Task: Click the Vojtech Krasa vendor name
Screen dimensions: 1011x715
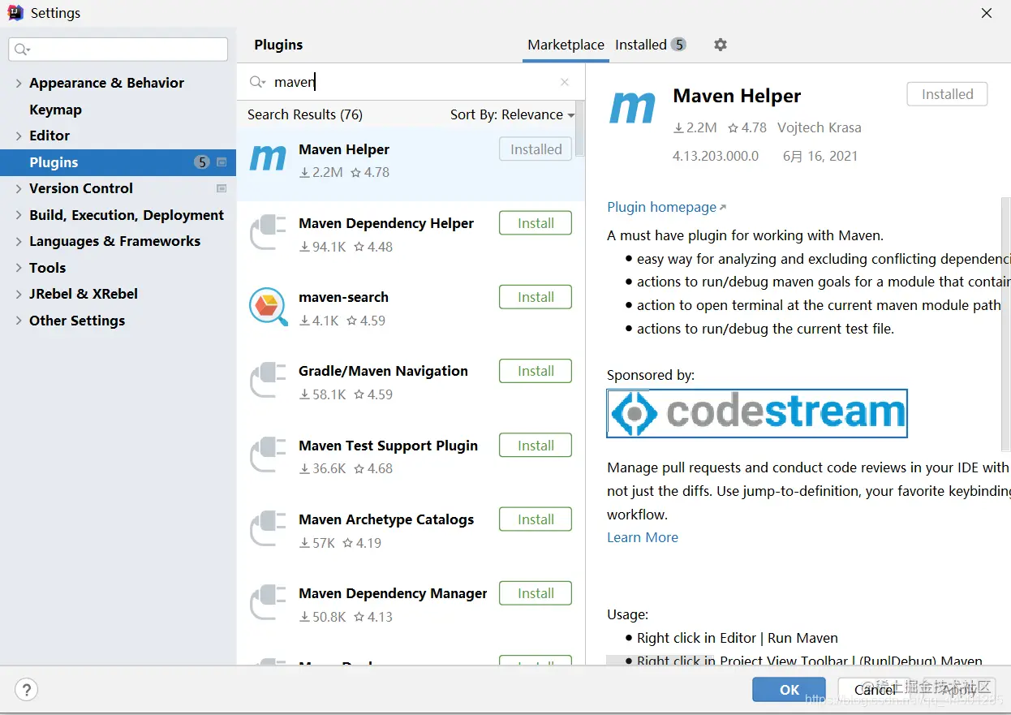Action: (x=820, y=127)
